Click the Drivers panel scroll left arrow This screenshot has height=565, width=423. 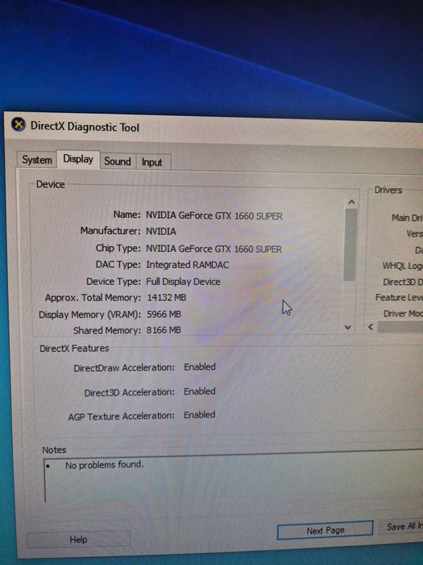click(x=371, y=326)
